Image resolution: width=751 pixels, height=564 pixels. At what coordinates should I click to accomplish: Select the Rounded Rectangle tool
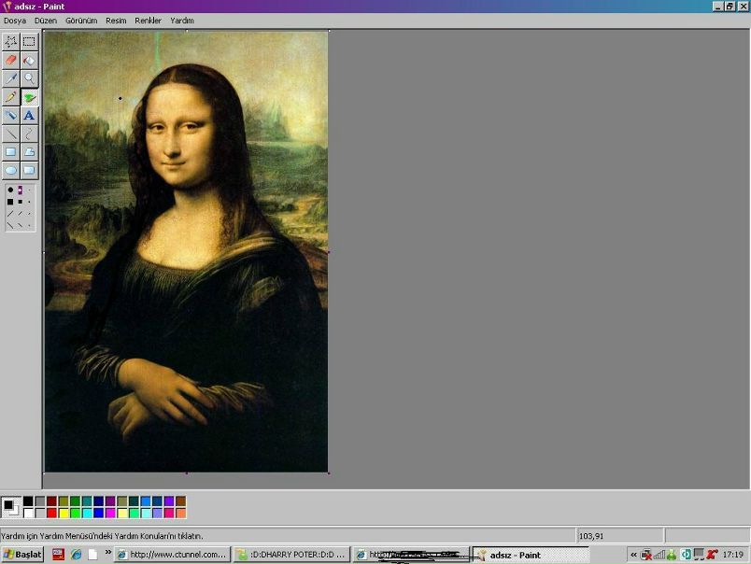coord(29,170)
